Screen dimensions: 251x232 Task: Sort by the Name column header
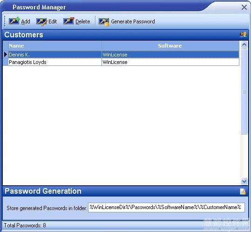click(55, 46)
